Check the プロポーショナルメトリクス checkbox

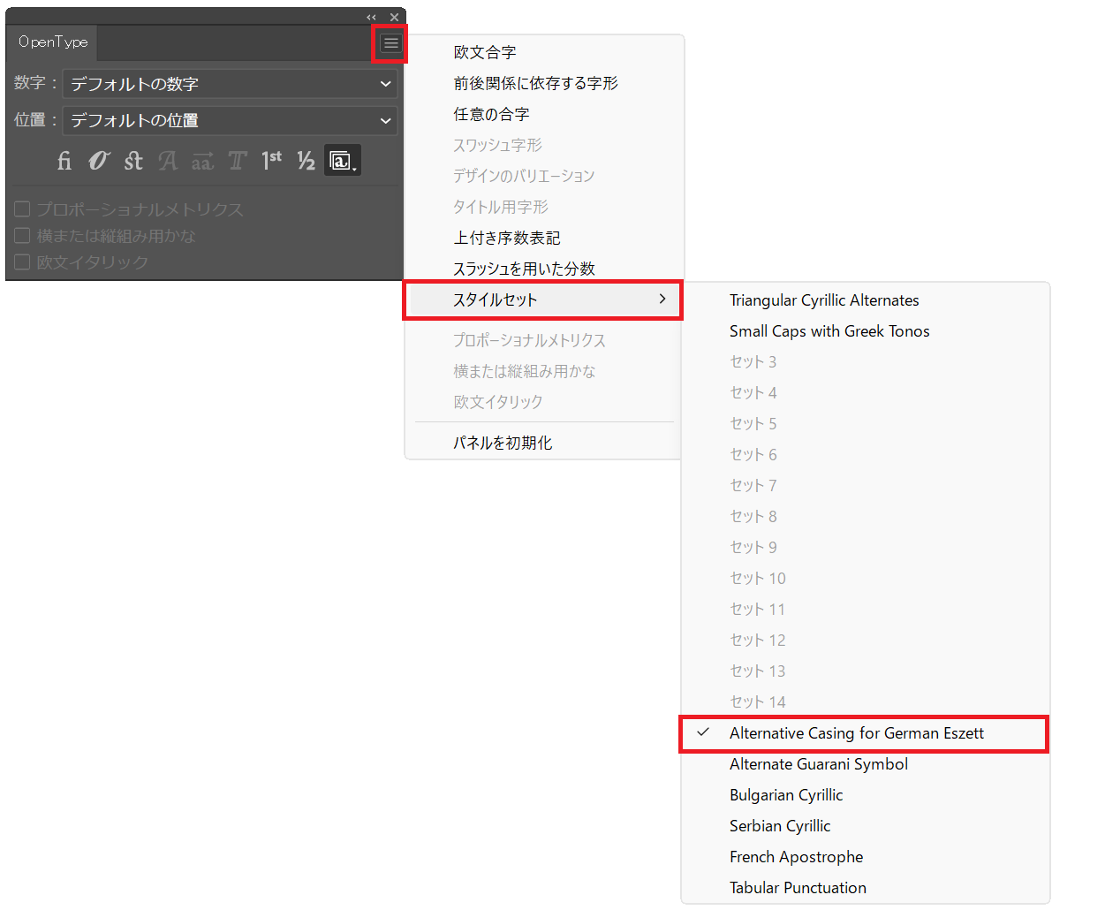click(x=23, y=209)
